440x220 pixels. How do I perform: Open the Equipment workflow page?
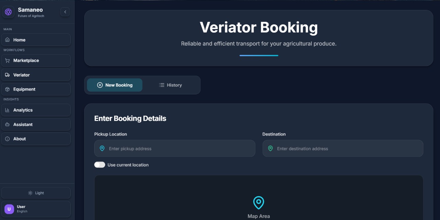point(36,89)
